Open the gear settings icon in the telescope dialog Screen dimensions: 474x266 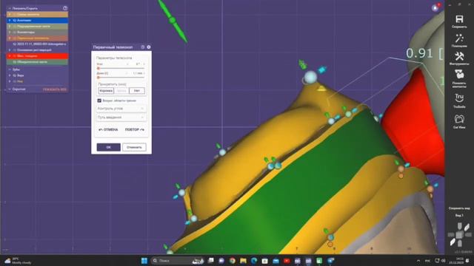(149, 47)
